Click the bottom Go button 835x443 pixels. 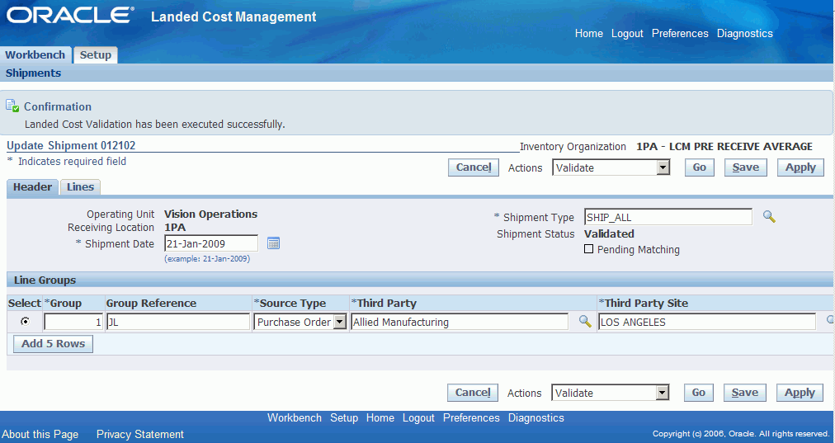point(698,393)
